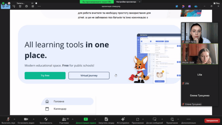Click the share icon in viewer toolbar
This screenshot has height=125, width=222.
[x=33, y=6]
